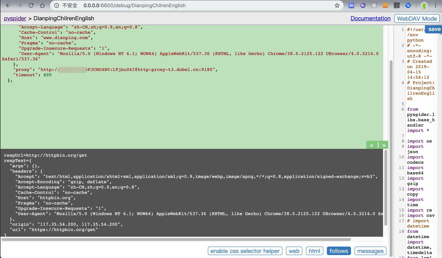Click the "Host": "www.dianping.com" line
The image size is (442, 258).
56,38
